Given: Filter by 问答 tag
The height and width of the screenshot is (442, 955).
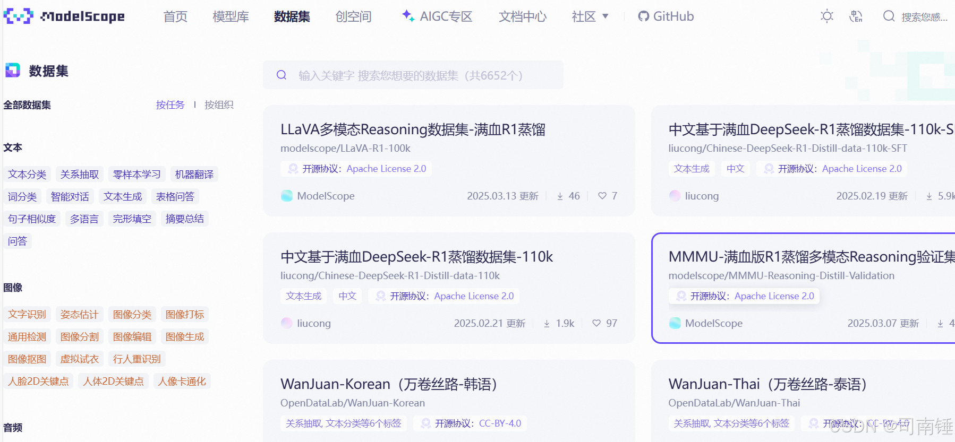Looking at the screenshot, I should [18, 241].
